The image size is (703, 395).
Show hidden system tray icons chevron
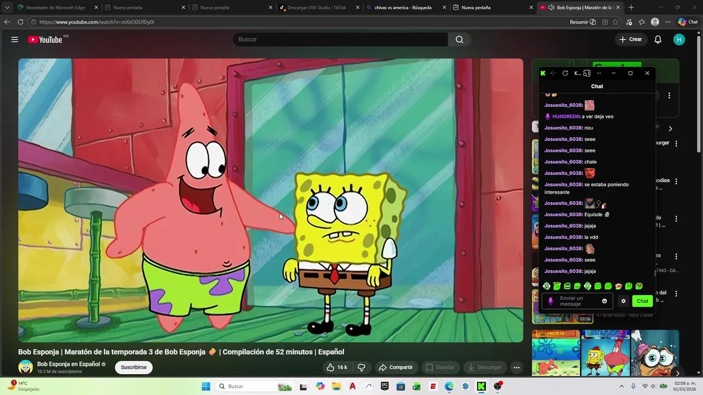coord(622,386)
